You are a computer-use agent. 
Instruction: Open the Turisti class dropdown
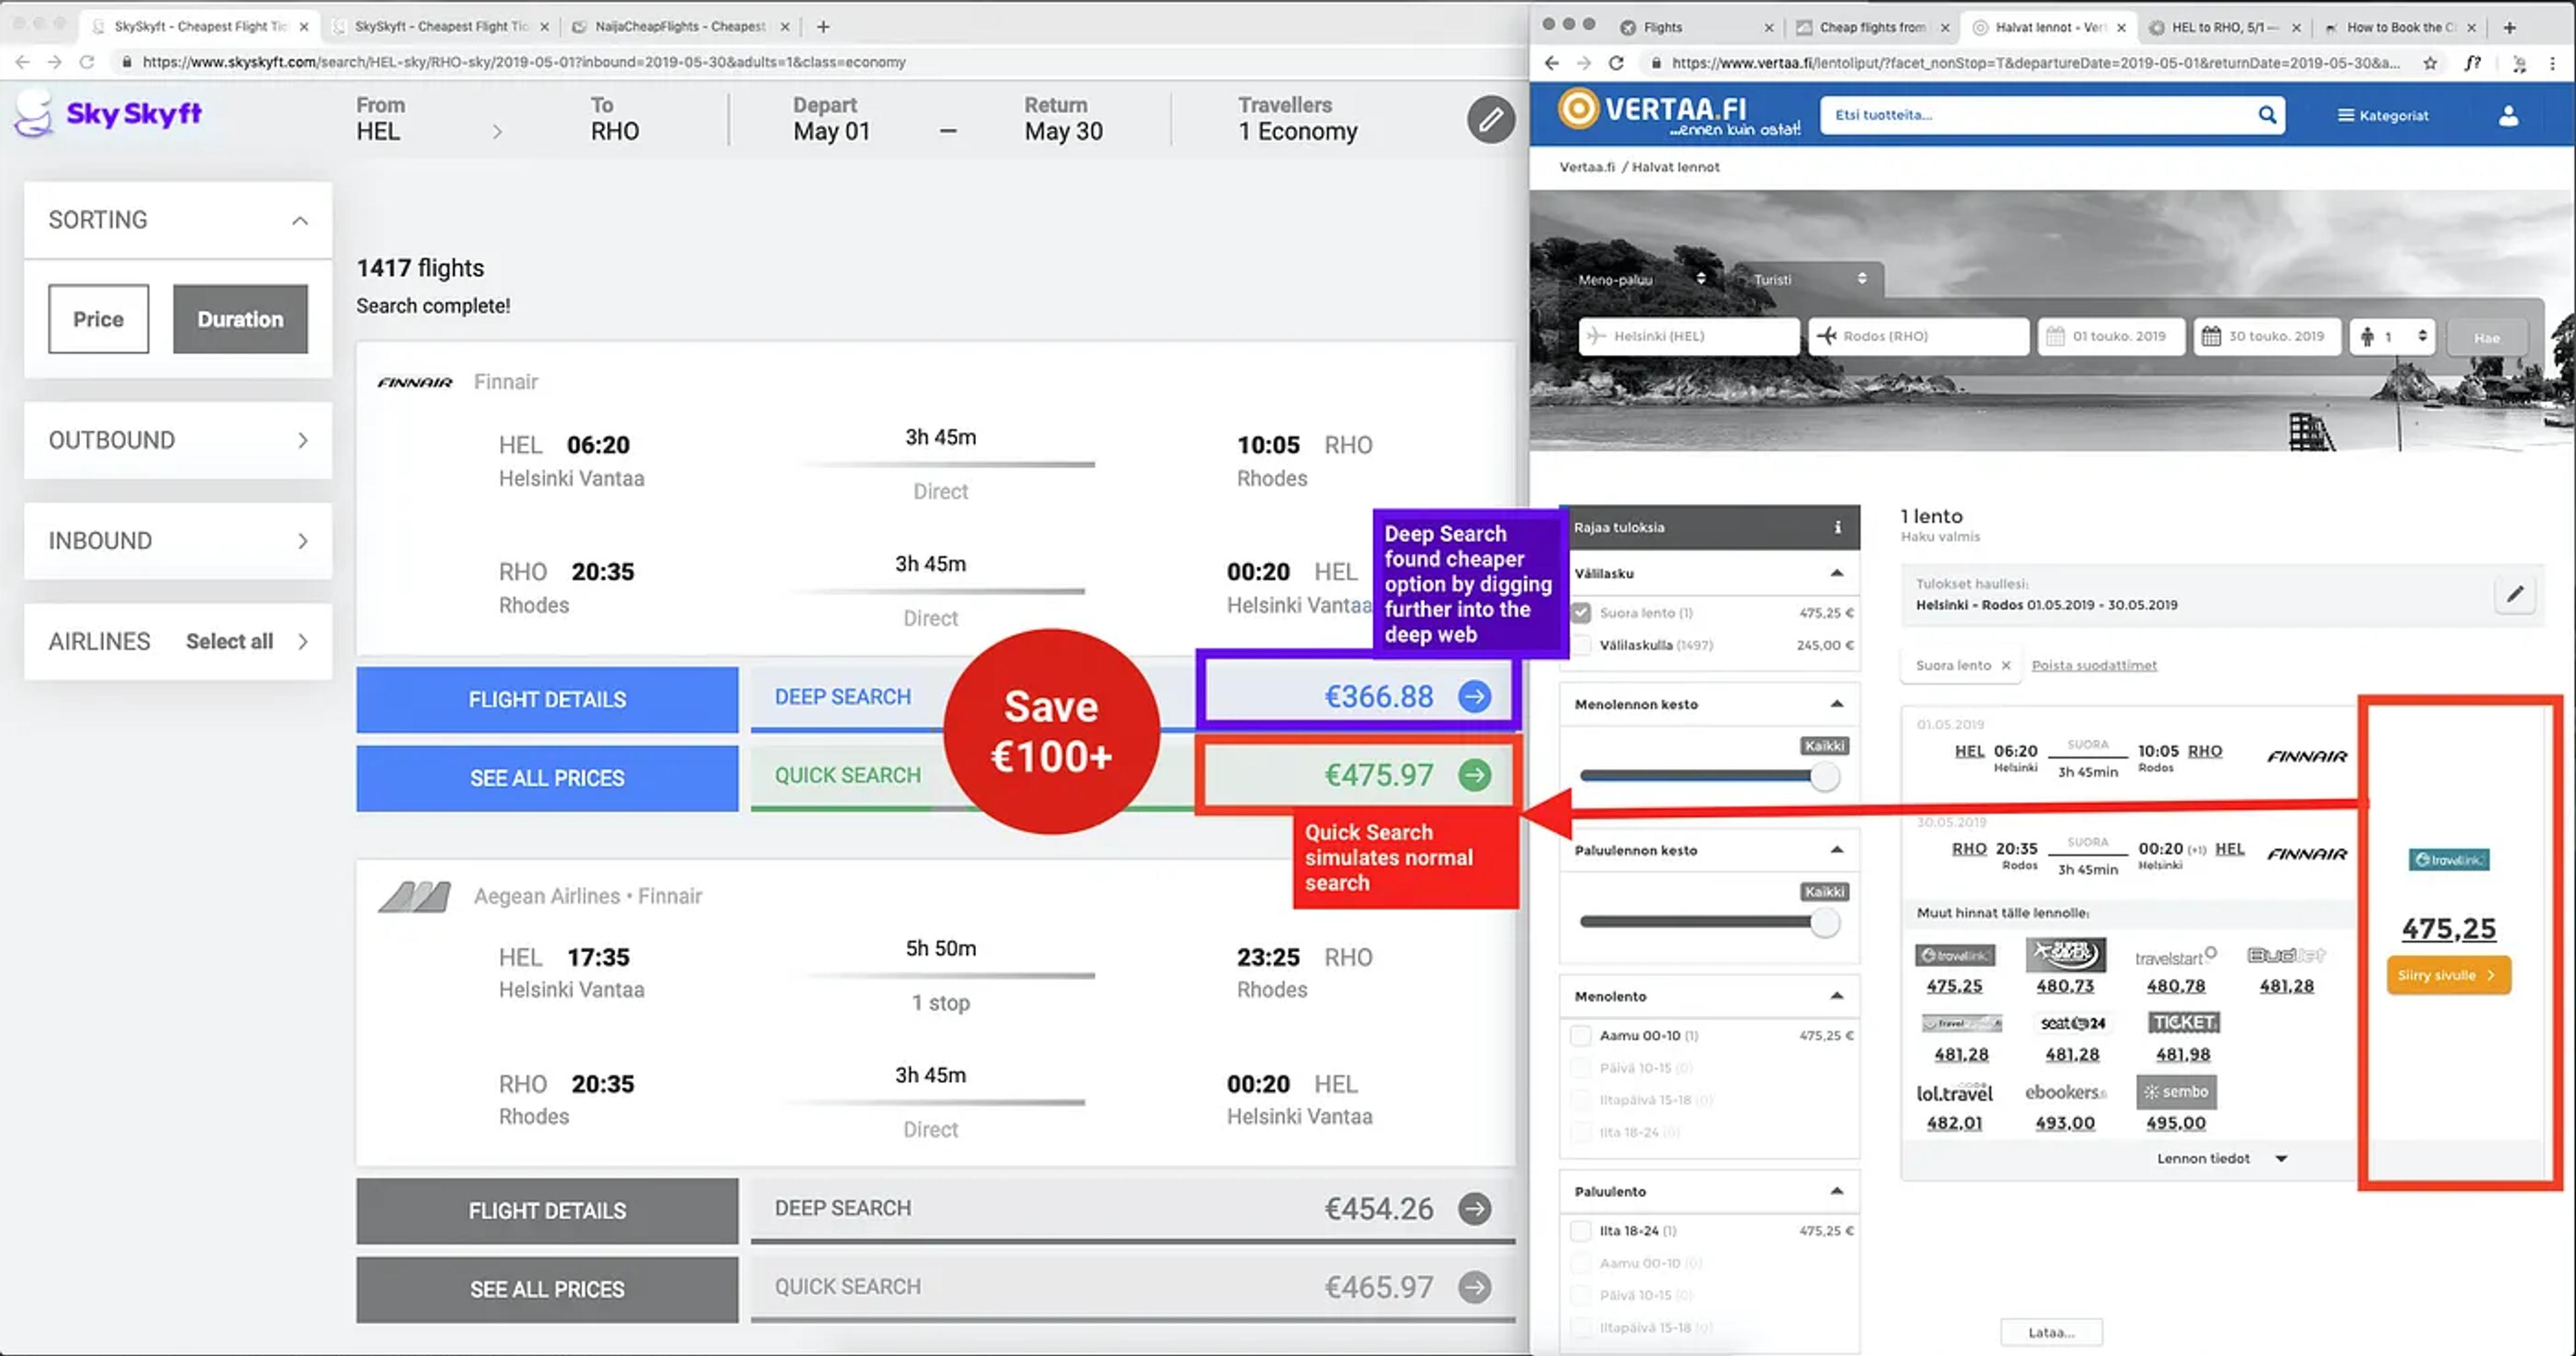coord(1809,279)
